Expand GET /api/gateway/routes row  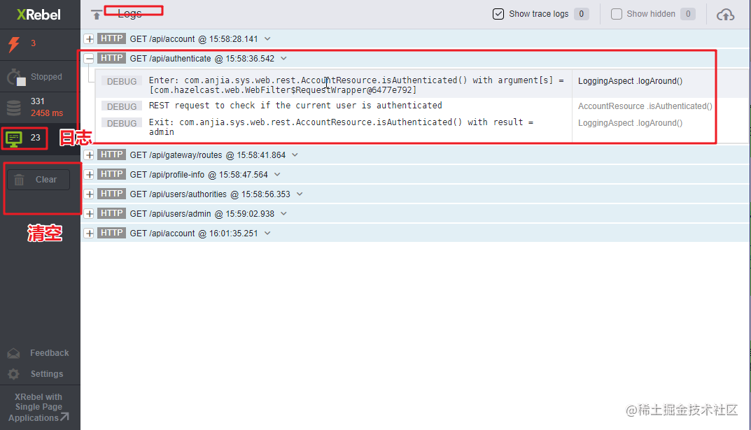89,155
